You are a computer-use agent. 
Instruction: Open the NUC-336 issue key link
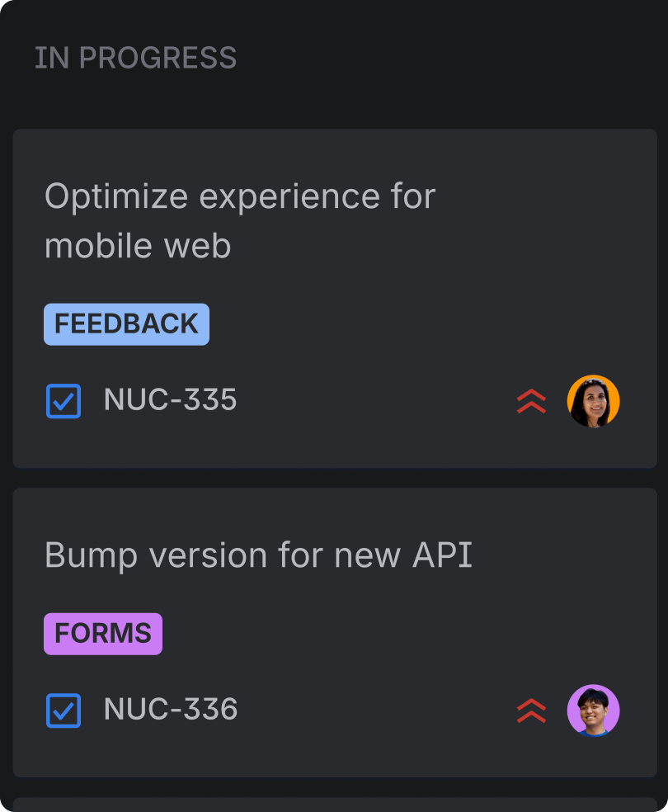[x=171, y=710]
